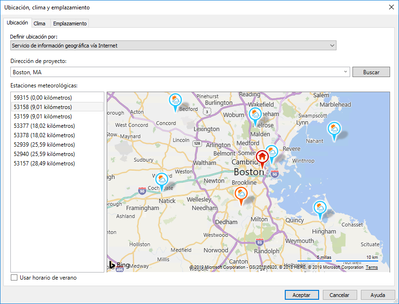Select station 59315 in the list
Image resolution: width=399 pixels, height=304 pixels.
coord(43,98)
